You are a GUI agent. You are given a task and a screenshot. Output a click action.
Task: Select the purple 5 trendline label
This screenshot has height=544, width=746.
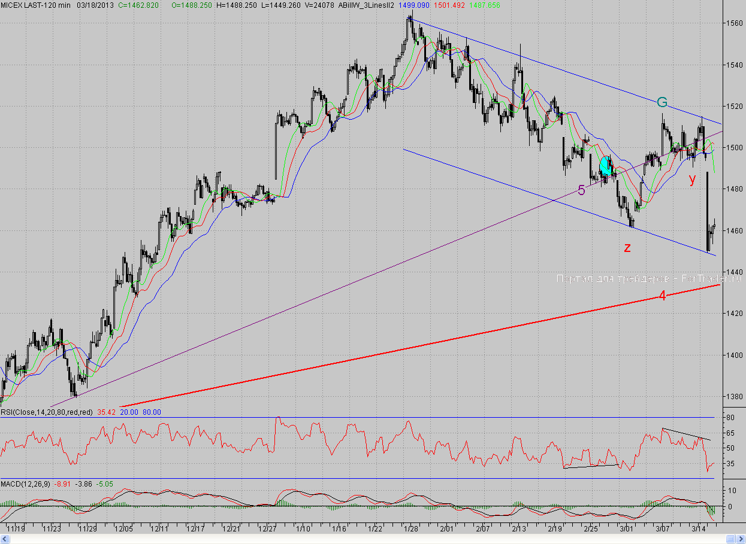[581, 190]
